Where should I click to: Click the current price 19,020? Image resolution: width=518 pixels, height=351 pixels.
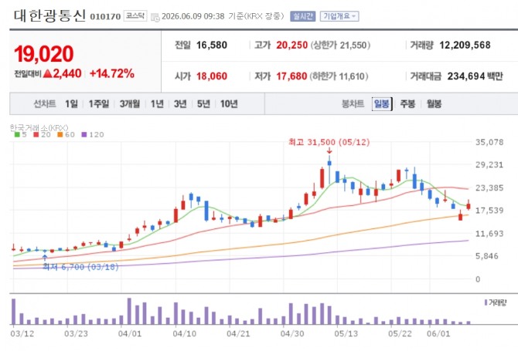tap(43, 54)
